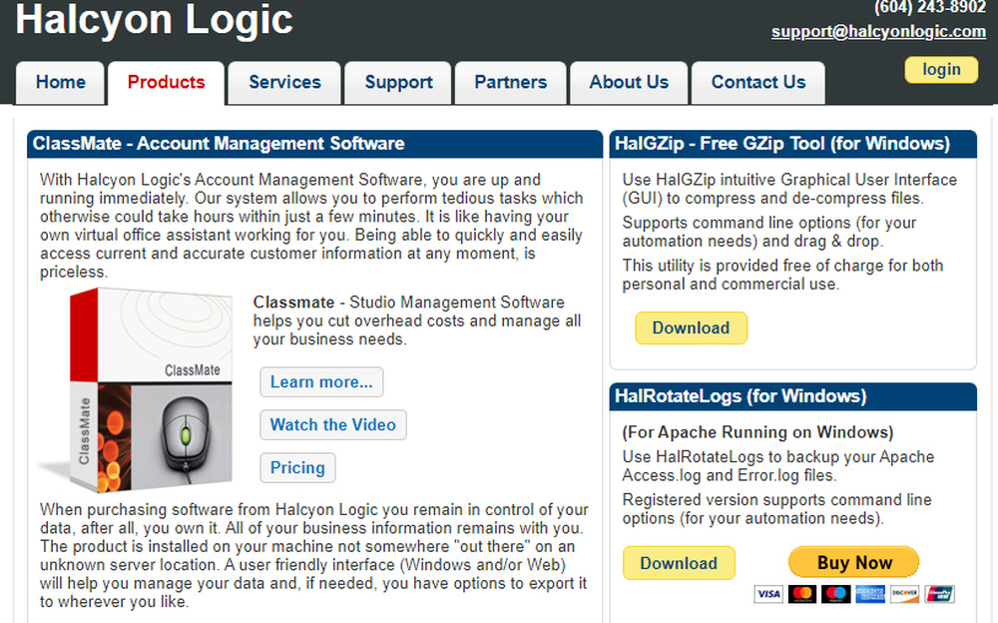Screen dimensions: 998x623
Task: Click the (For Apache Running on Windows) subtitle
Action: 757,432
